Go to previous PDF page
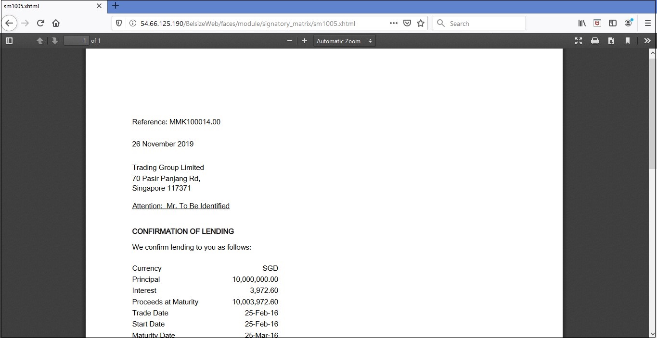The width and height of the screenshot is (657, 338). 40,41
